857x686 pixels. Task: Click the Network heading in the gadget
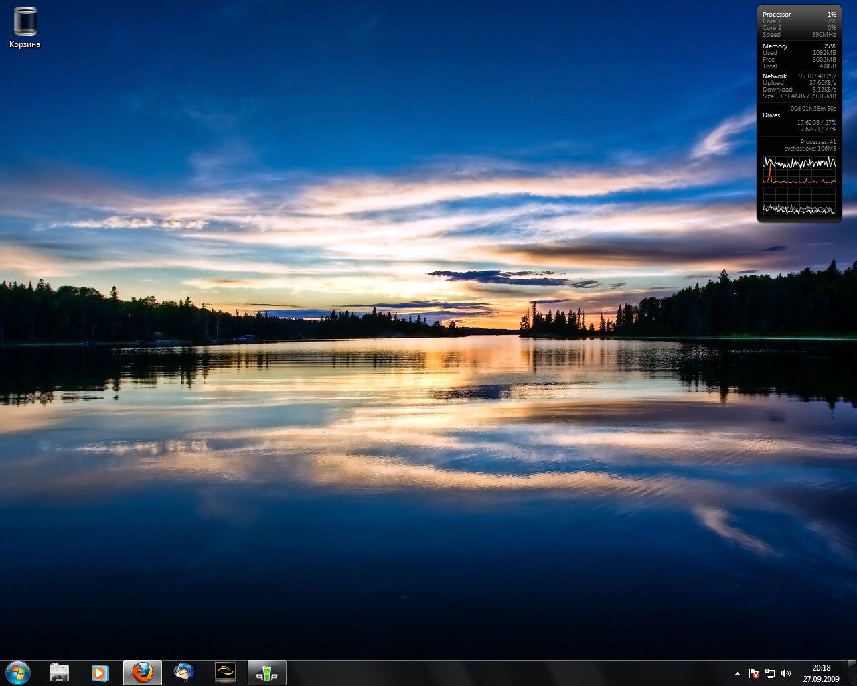[775, 76]
